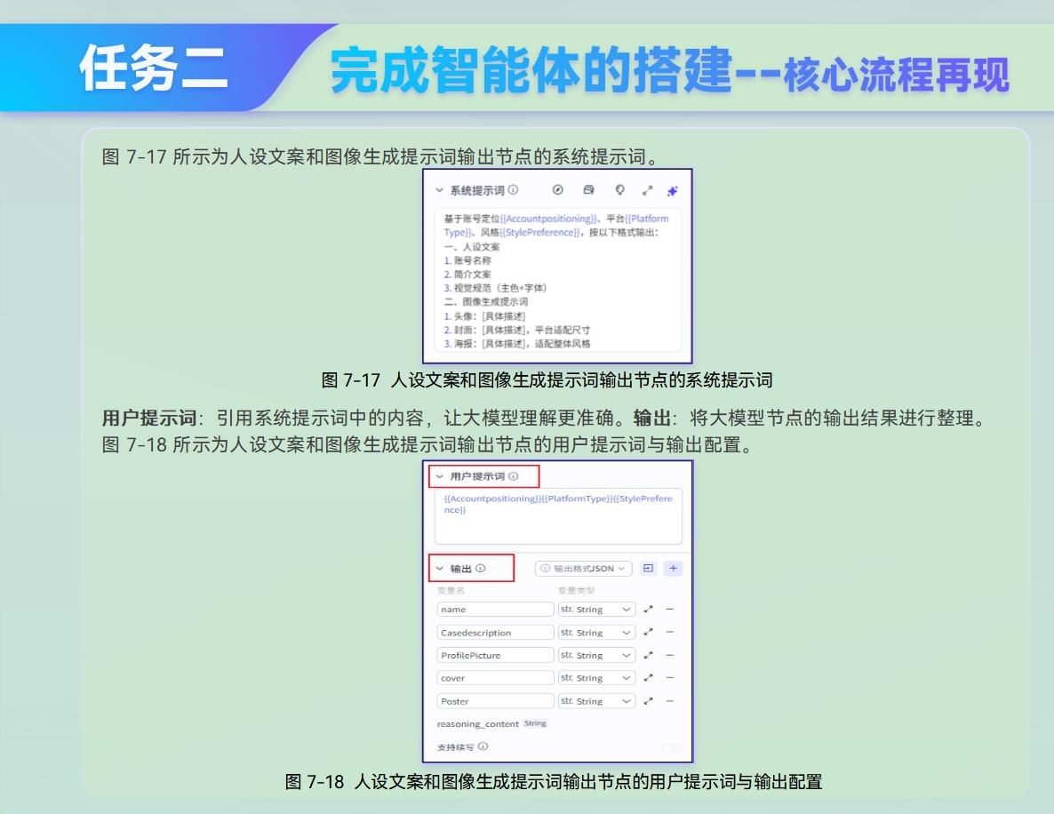Collapse the 输出 section chevron
1054x814 pixels.
coord(440,569)
